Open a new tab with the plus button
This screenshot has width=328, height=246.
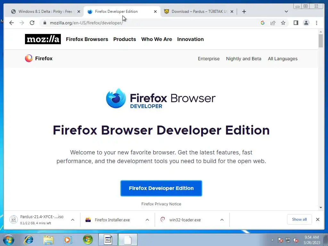pos(244,12)
